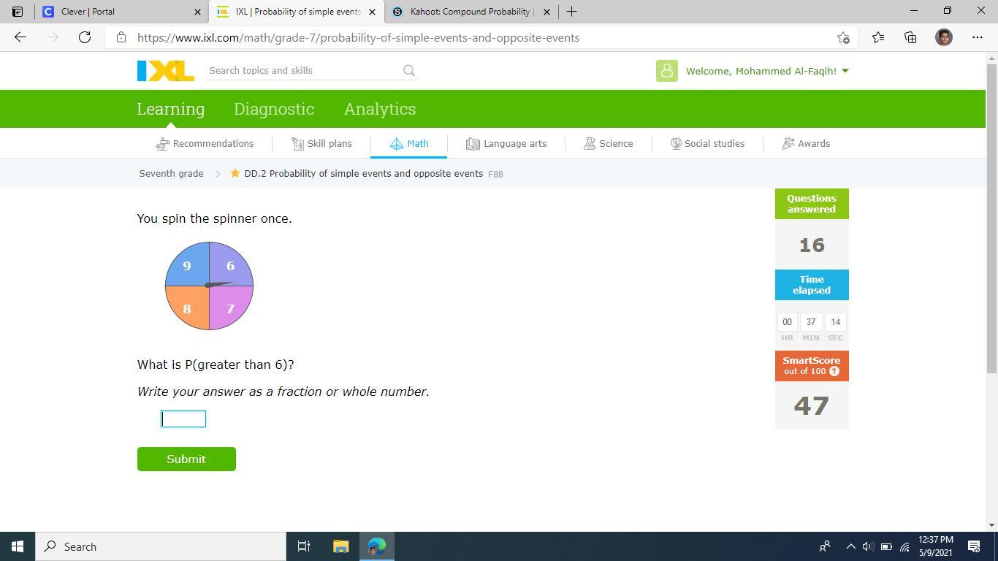Select the Language arts subject tab

pyautogui.click(x=506, y=144)
